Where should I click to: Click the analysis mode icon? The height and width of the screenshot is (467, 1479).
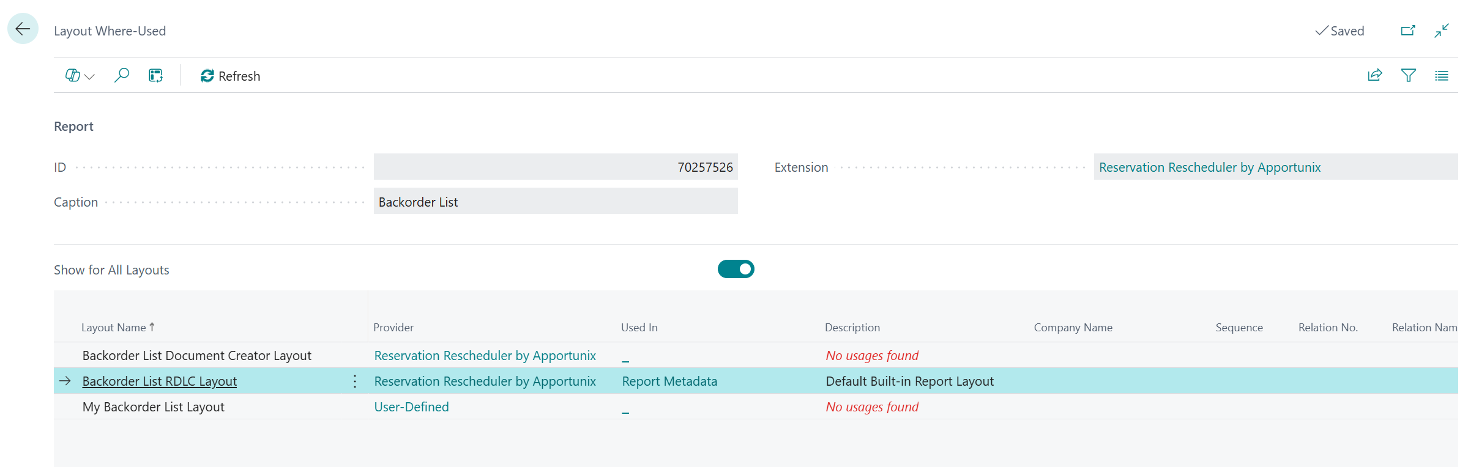tap(155, 75)
